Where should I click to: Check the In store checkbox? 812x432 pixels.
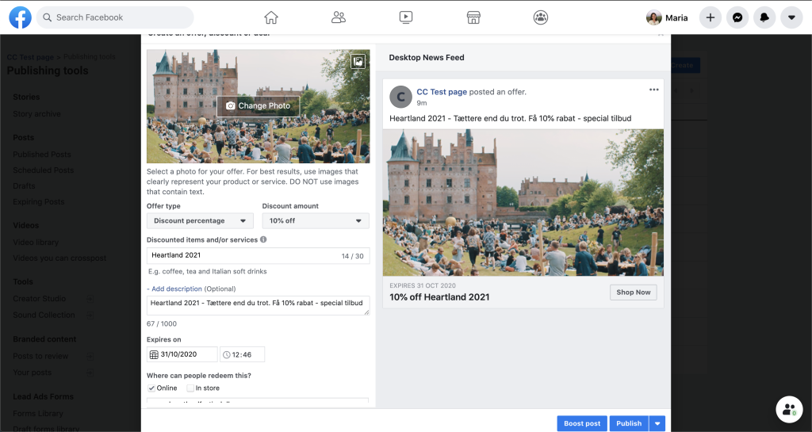pyautogui.click(x=190, y=388)
